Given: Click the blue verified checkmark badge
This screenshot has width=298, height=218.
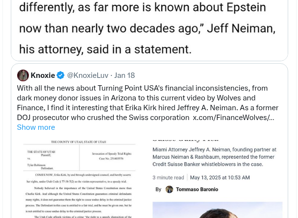Looking at the screenshot, I should [x=61, y=75].
